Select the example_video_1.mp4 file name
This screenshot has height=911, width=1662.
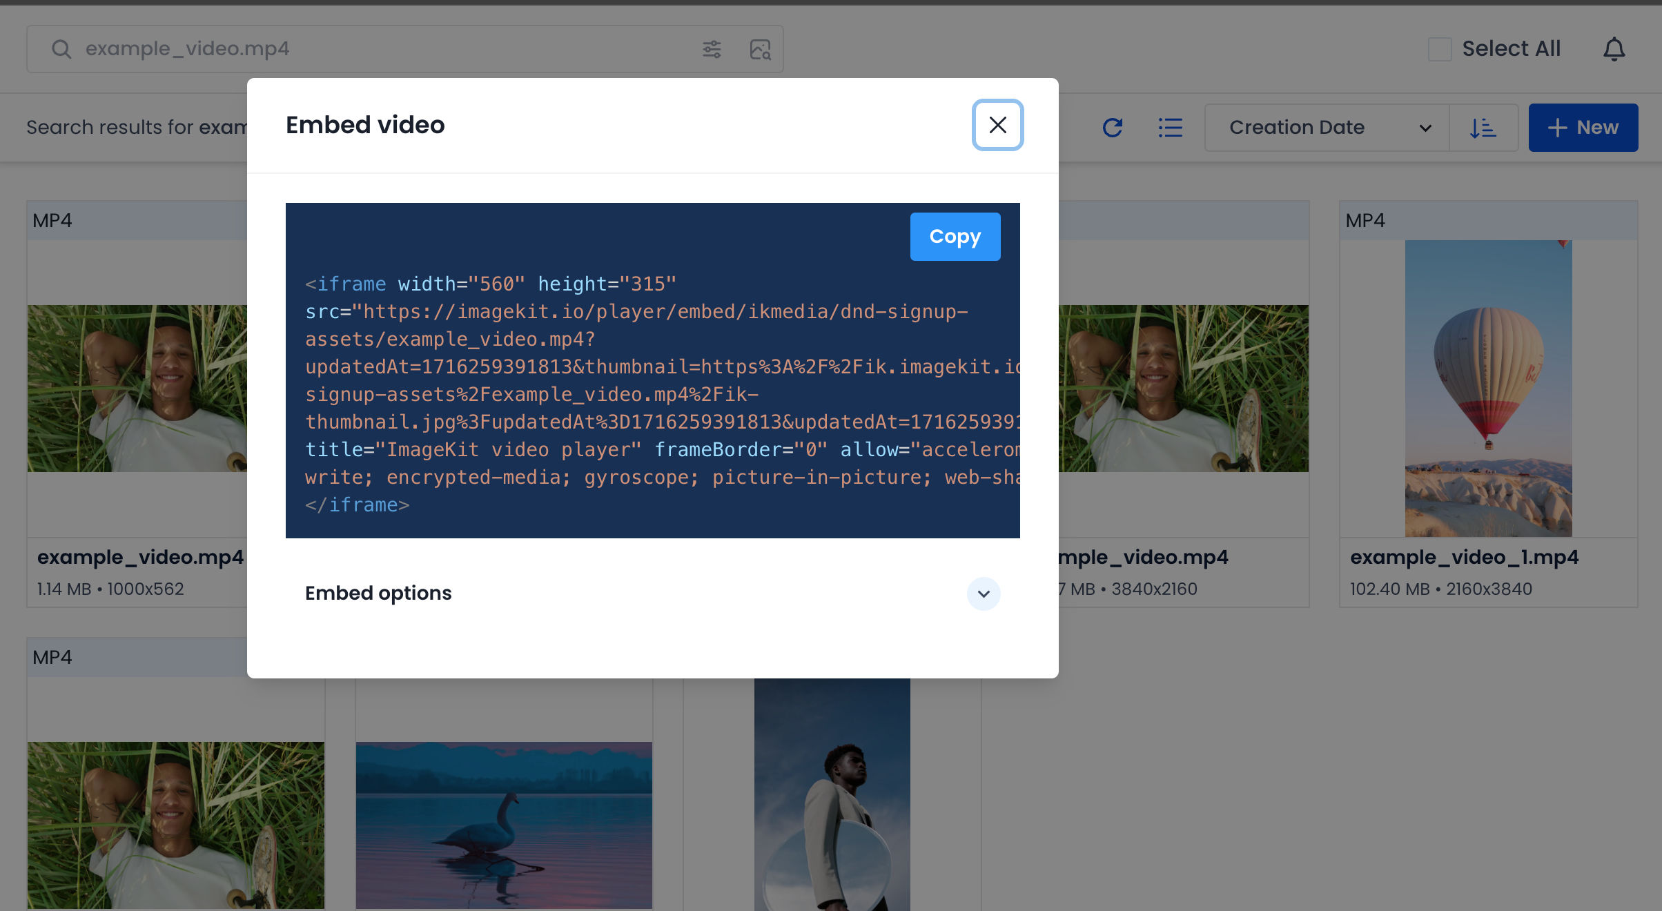click(x=1464, y=557)
